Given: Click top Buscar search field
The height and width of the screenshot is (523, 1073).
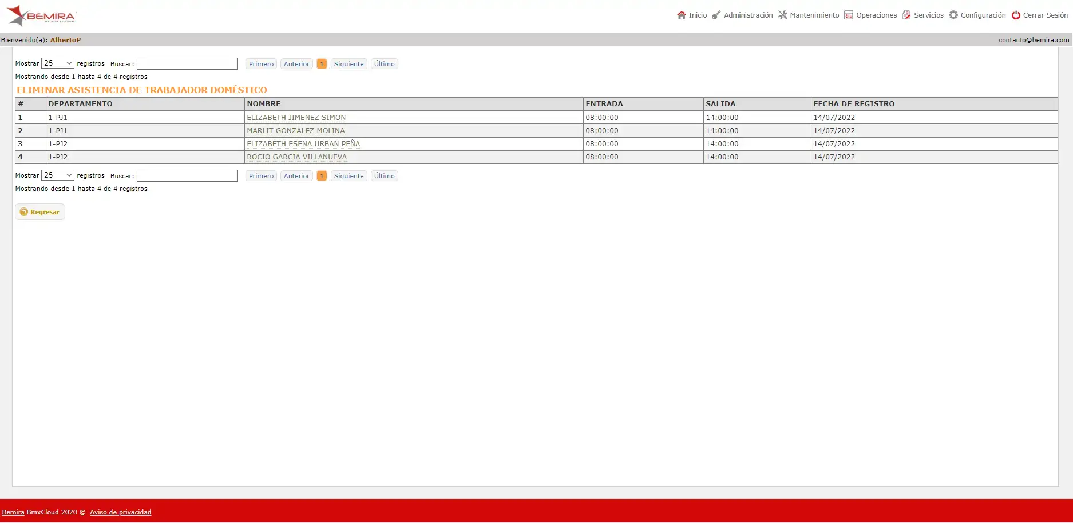Looking at the screenshot, I should point(187,64).
